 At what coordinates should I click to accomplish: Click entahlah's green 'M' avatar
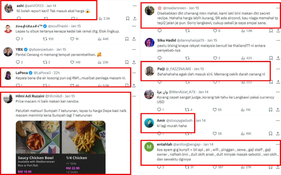[149, 147]
